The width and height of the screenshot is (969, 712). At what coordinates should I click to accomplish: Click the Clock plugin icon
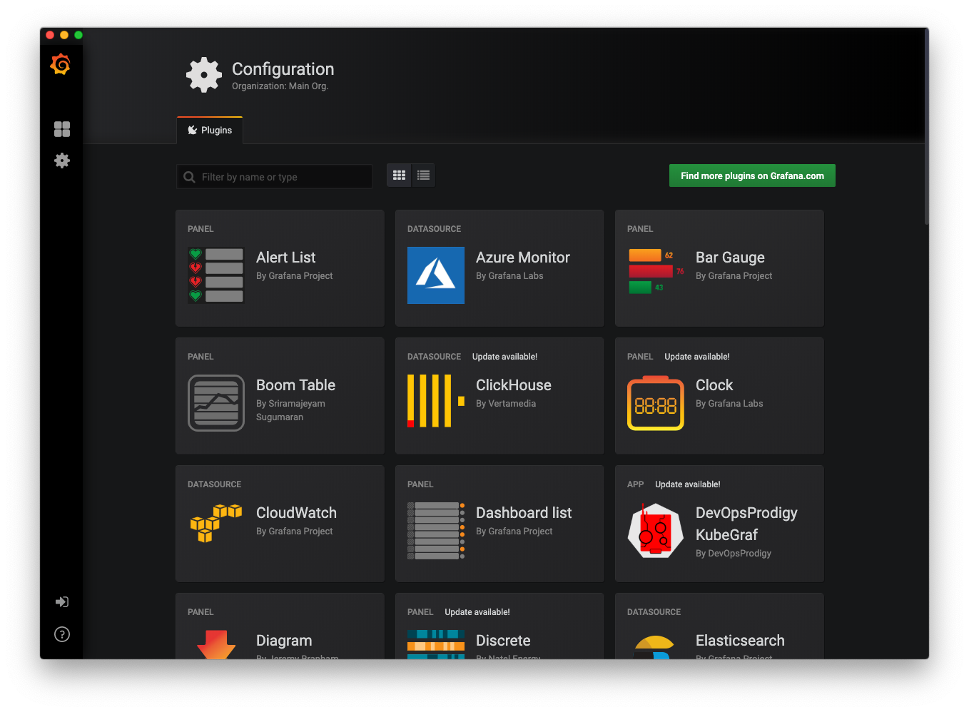tap(656, 403)
